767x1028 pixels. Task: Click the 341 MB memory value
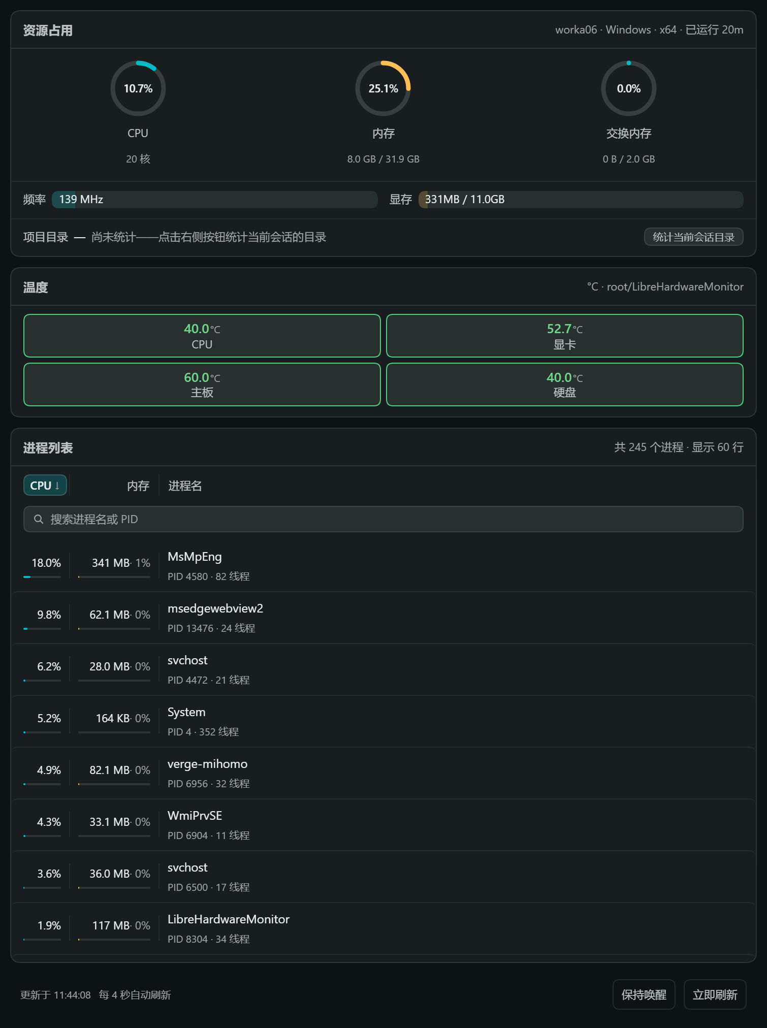pyautogui.click(x=111, y=563)
